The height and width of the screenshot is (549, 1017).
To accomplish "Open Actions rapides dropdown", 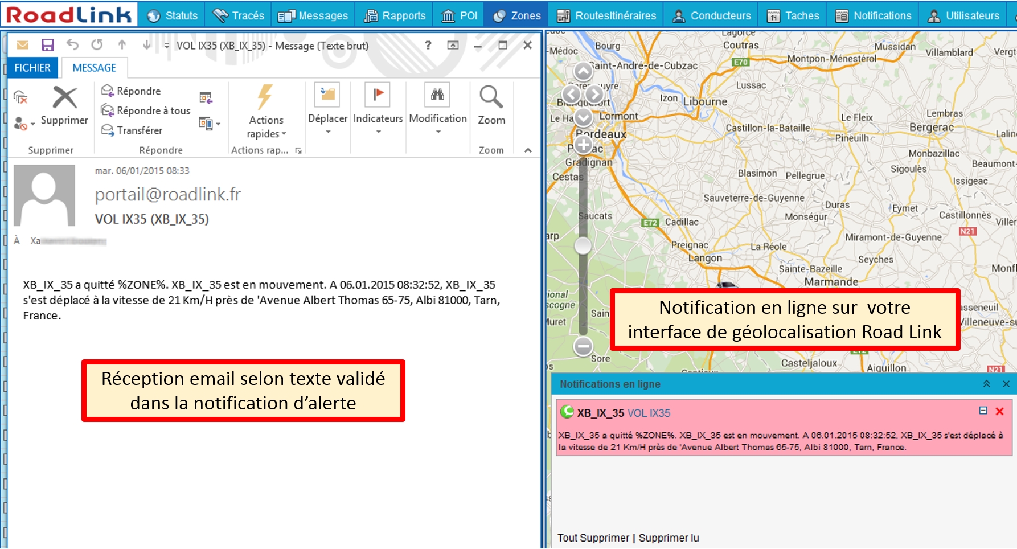I will click(x=266, y=112).
